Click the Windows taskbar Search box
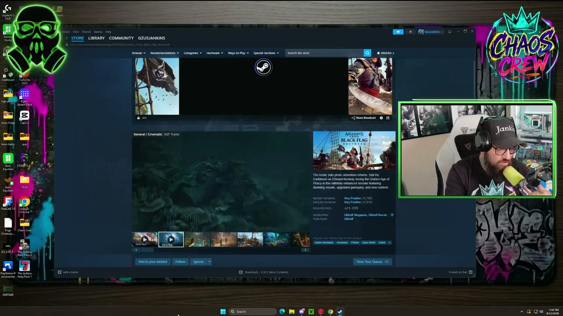Image resolution: width=563 pixels, height=316 pixels. pyautogui.click(x=252, y=312)
